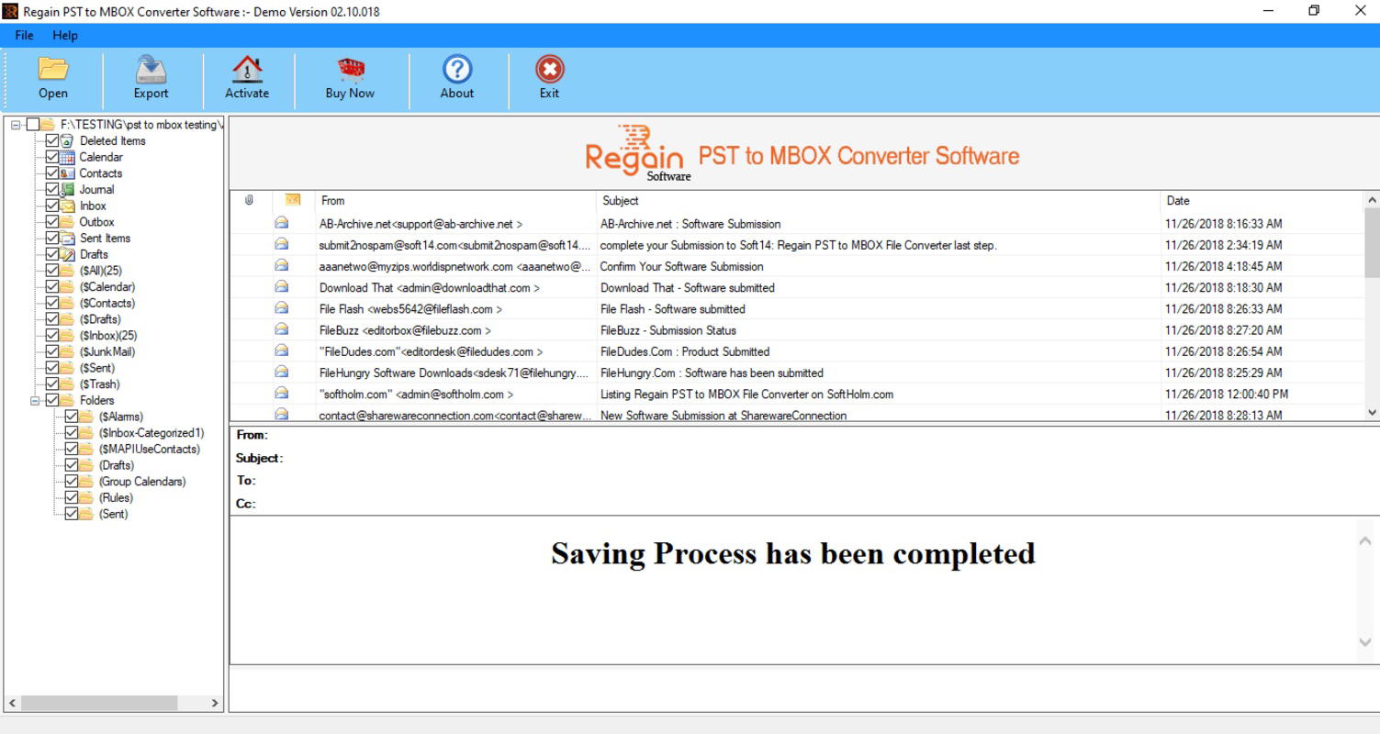Uncheck the ($JunkMail) checkbox
1380x734 pixels.
[52, 351]
